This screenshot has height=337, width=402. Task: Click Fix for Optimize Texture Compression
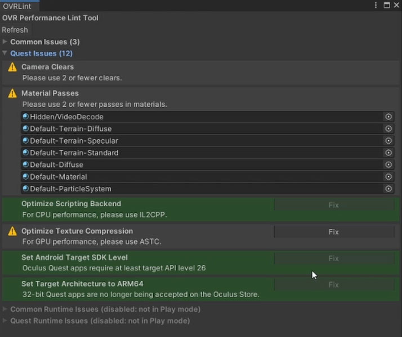[334, 232]
